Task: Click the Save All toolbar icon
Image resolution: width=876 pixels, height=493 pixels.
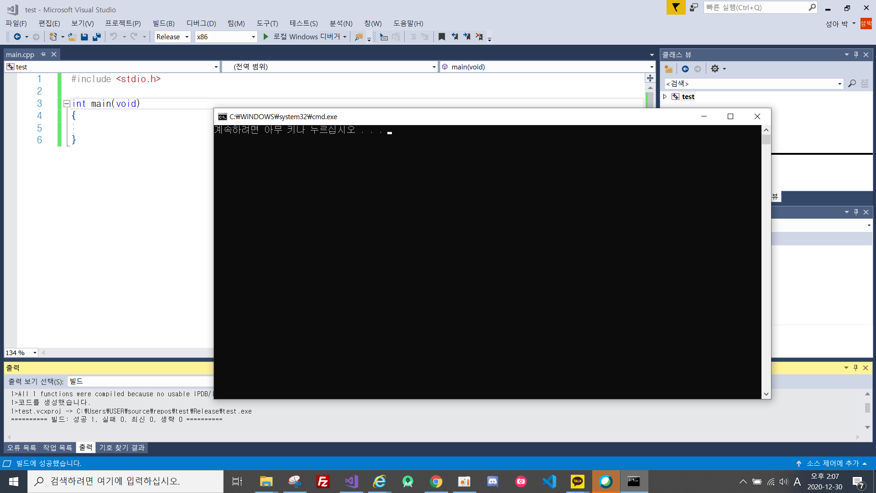Action: (96, 37)
